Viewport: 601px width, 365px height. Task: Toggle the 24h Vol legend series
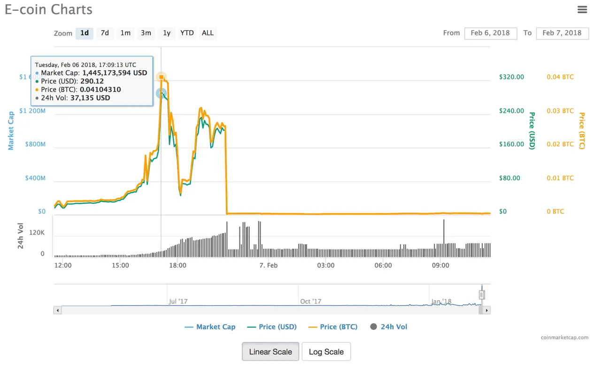[389, 327]
